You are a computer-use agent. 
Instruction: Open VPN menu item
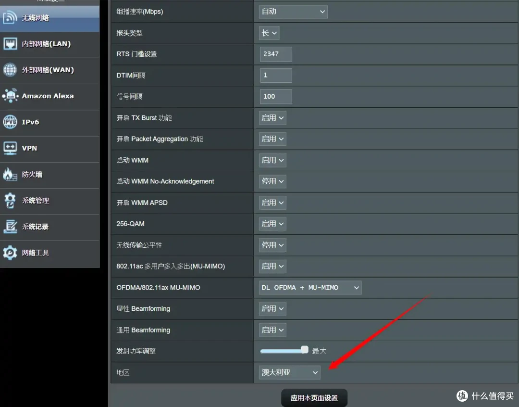tap(49, 149)
